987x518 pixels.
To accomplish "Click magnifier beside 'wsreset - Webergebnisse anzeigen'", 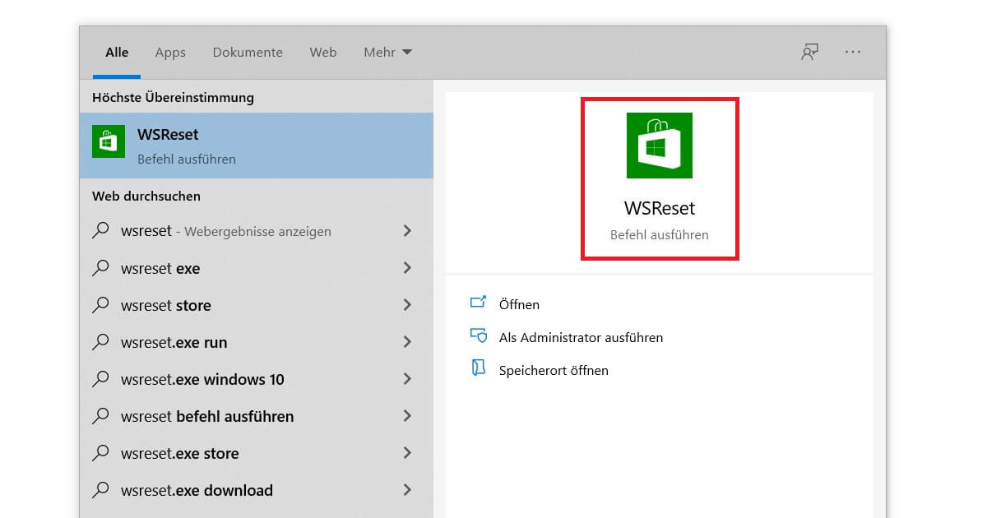I will click(x=100, y=231).
